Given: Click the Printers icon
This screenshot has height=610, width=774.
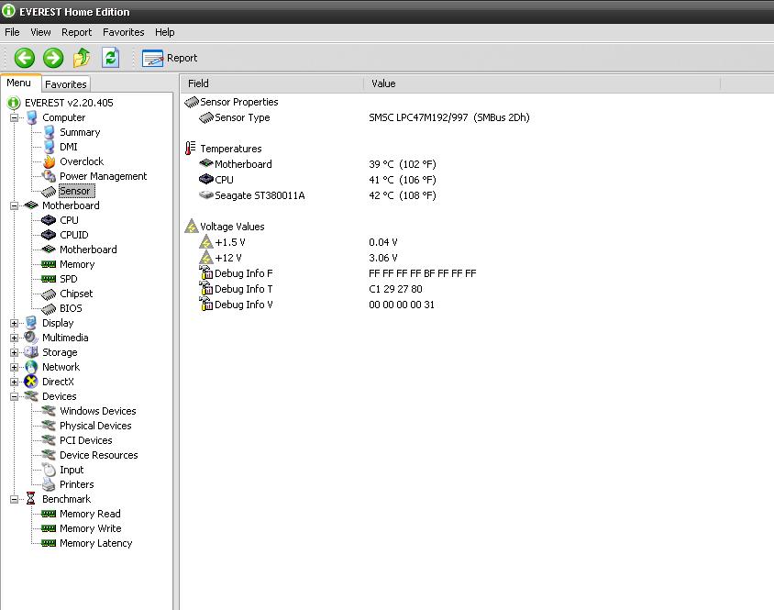Looking at the screenshot, I should pyautogui.click(x=49, y=484).
